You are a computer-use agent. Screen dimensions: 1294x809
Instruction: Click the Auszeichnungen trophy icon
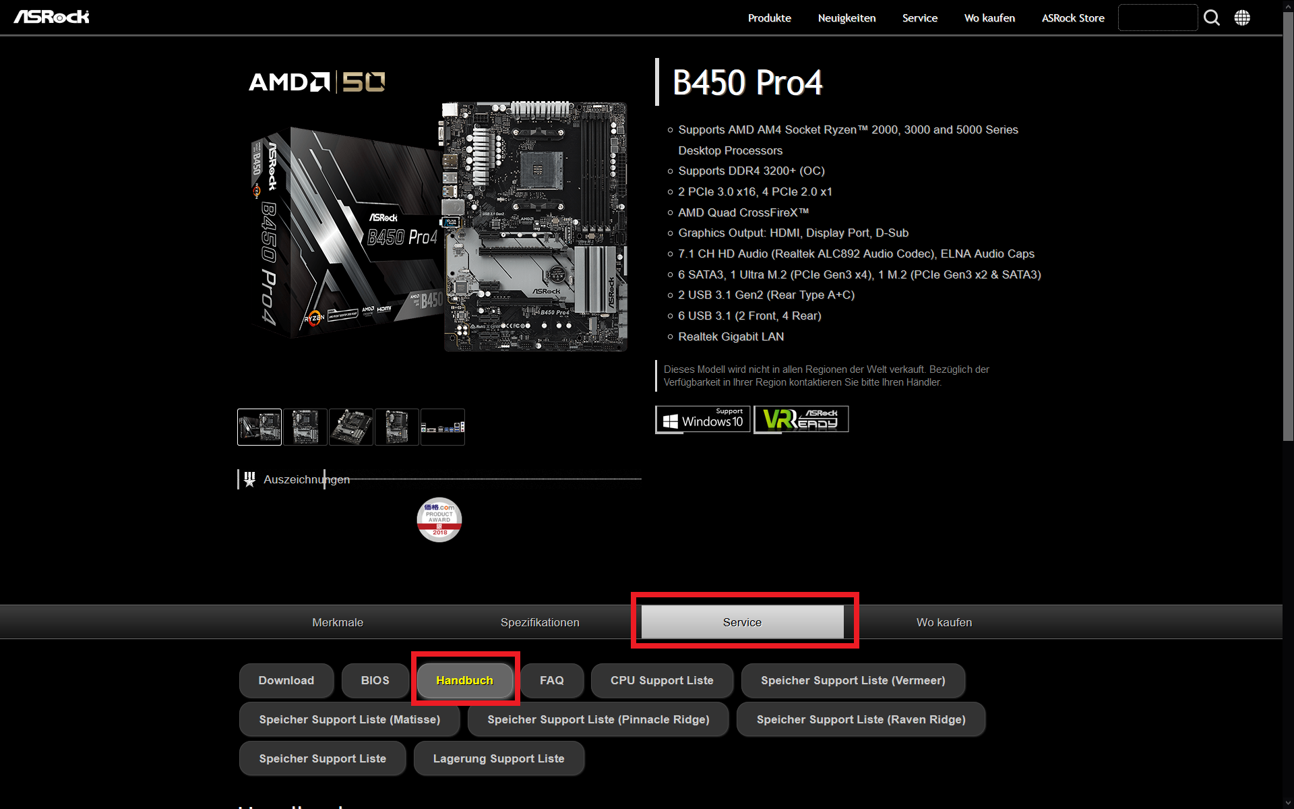pos(250,479)
